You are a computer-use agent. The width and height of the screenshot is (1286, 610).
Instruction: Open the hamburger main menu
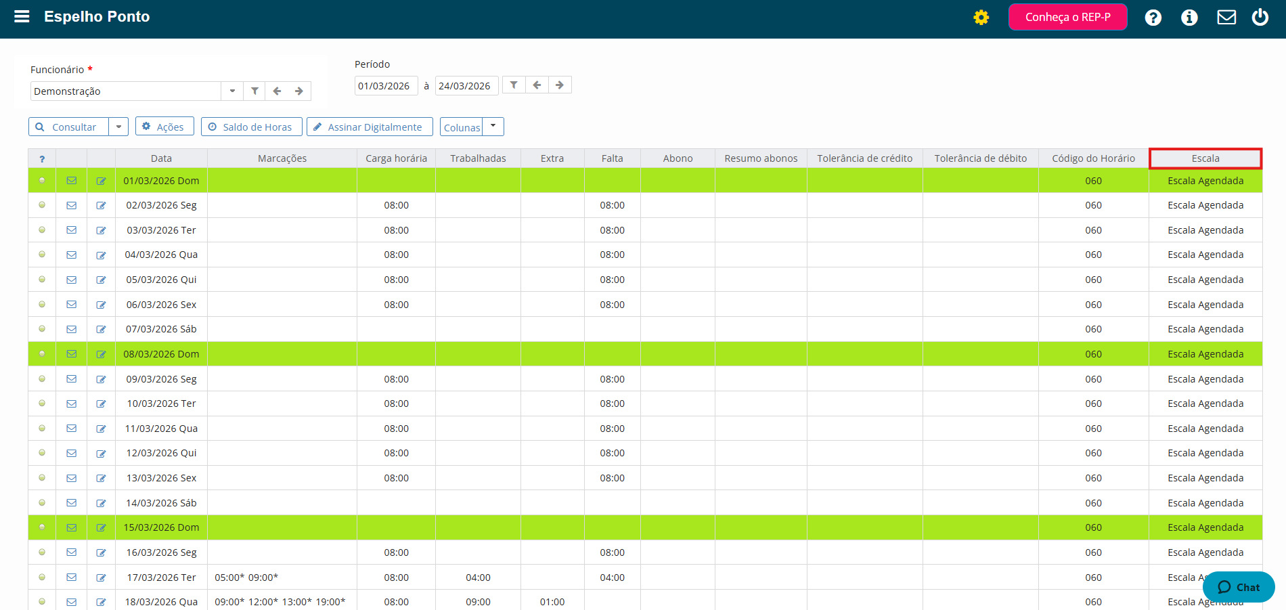click(x=22, y=16)
